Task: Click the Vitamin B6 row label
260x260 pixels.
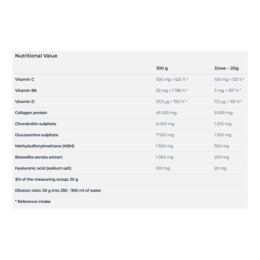Action: pyautogui.click(x=25, y=91)
